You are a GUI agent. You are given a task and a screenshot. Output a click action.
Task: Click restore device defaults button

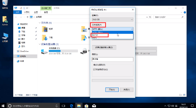(104, 48)
